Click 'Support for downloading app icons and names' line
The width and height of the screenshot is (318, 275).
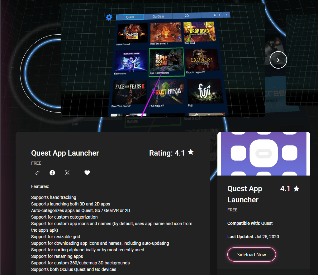(100, 243)
